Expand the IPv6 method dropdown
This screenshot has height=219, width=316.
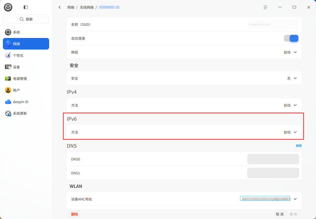tap(290, 132)
